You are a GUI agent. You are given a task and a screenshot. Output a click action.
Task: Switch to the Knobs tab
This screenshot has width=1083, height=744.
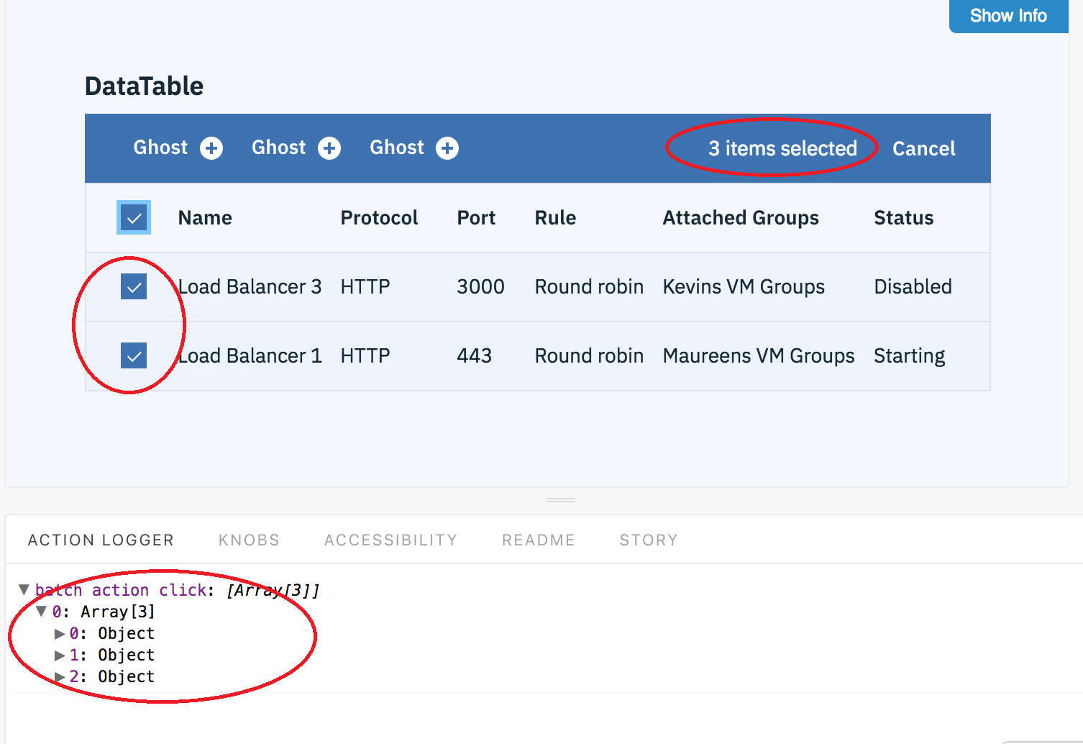249,540
